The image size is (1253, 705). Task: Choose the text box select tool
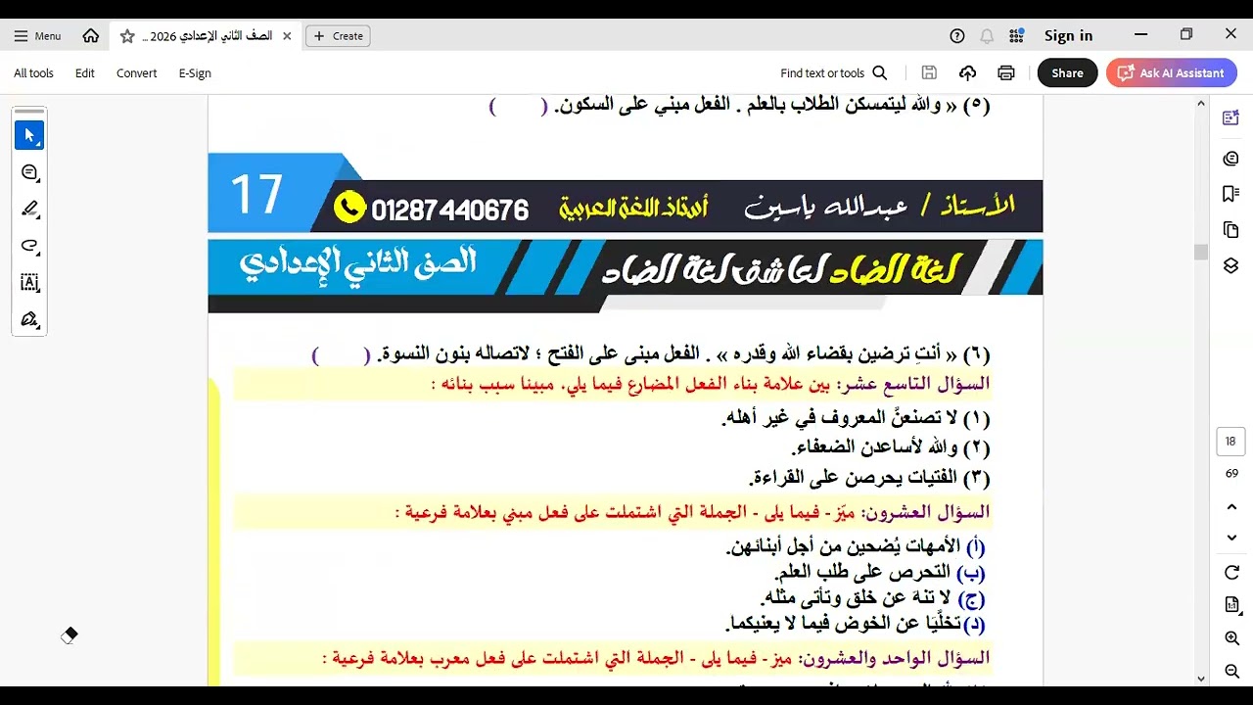pos(29,282)
